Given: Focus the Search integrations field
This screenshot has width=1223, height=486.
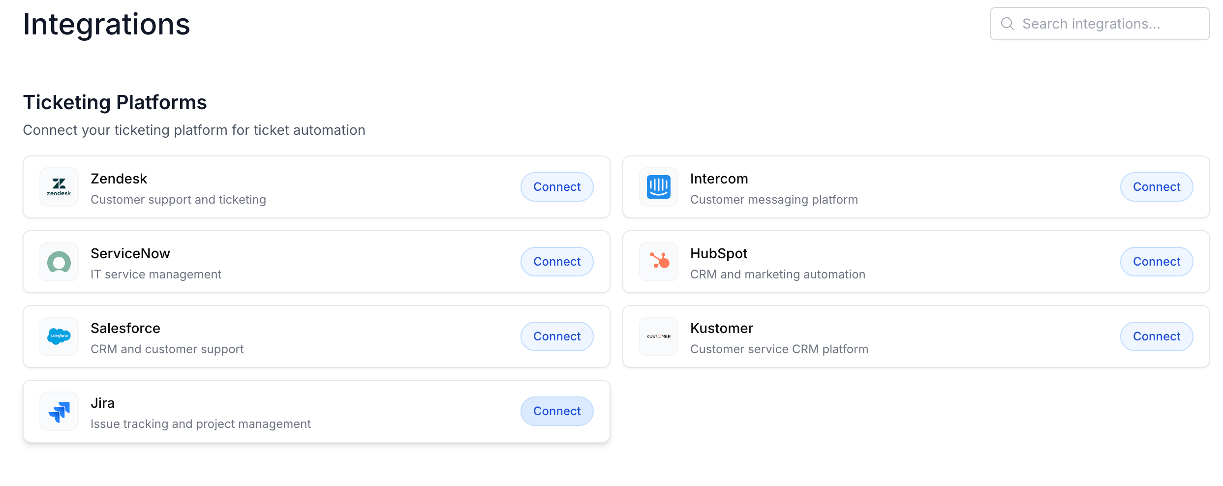Looking at the screenshot, I should click(x=1100, y=24).
